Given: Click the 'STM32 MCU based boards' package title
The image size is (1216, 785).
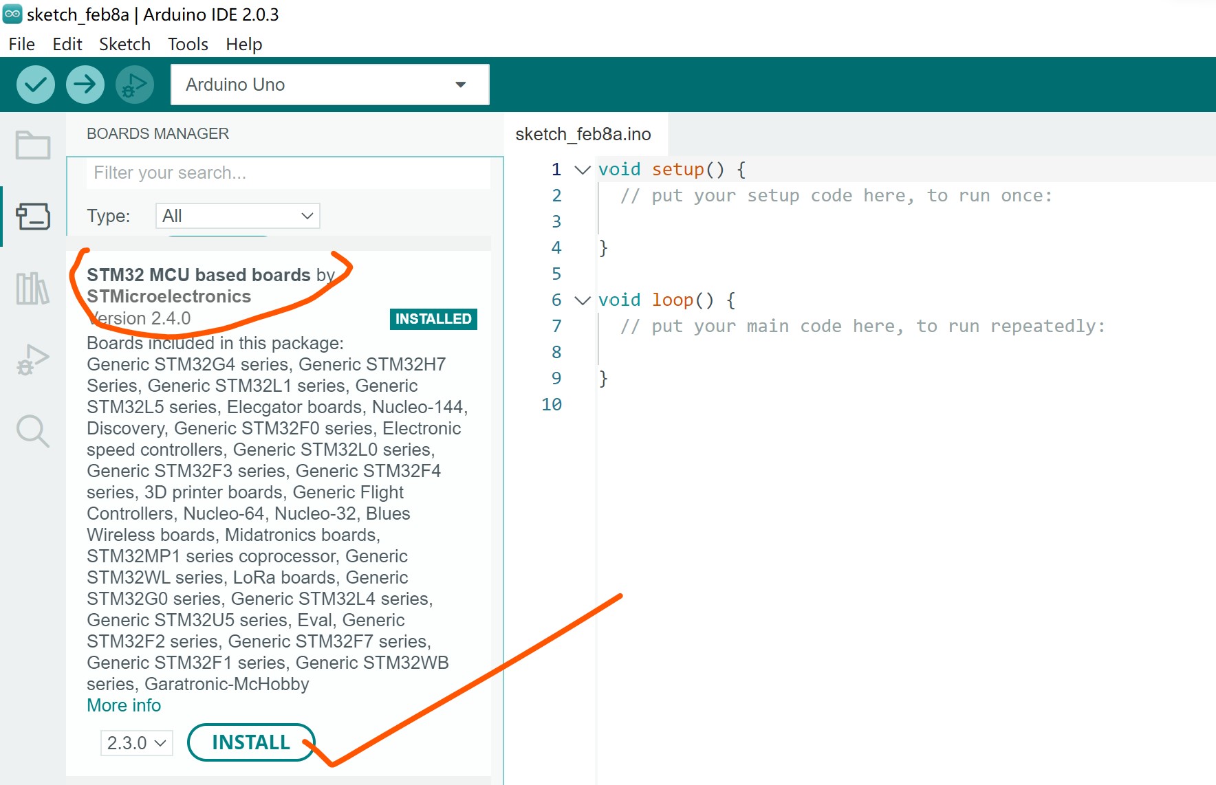Looking at the screenshot, I should [199, 275].
